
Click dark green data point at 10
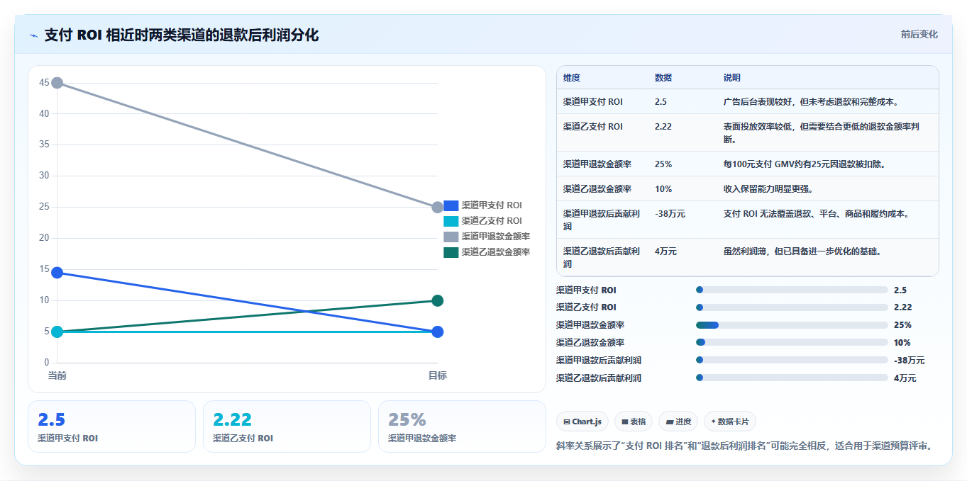438,300
